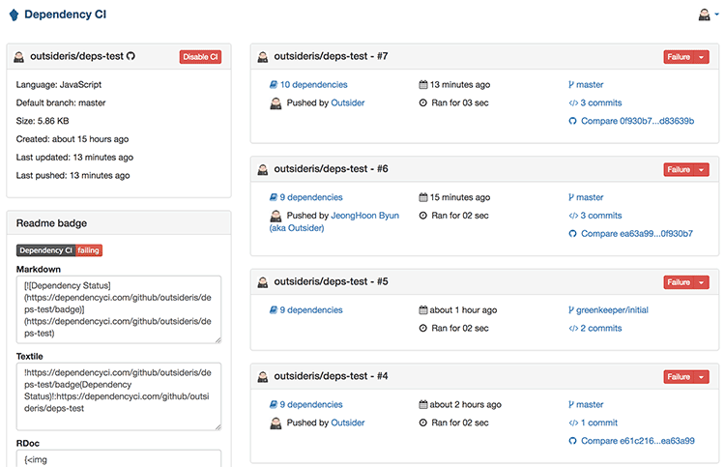
Task: Click the calendar icon beside 15 minutes ago
Action: [x=422, y=197]
